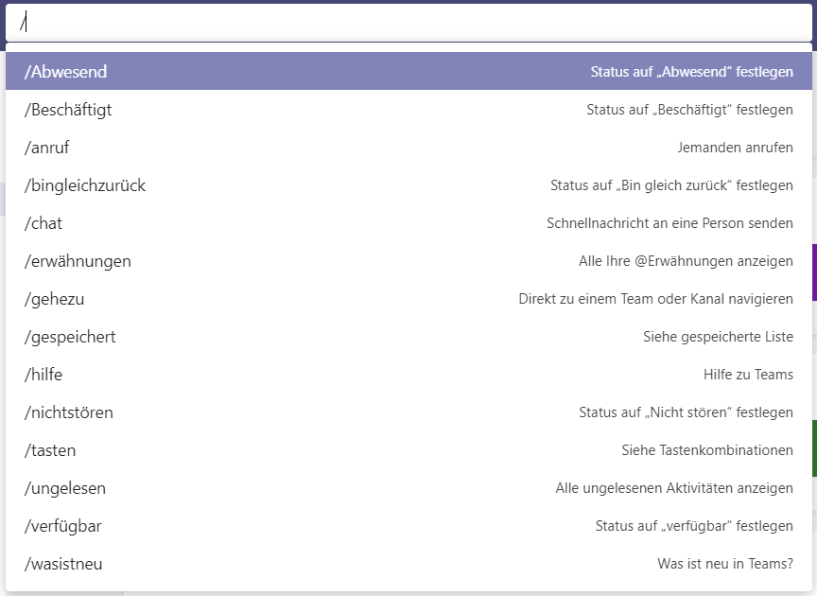Screen dimensions: 817x596
Task: Select the /gespeichert command
Action: click(408, 337)
